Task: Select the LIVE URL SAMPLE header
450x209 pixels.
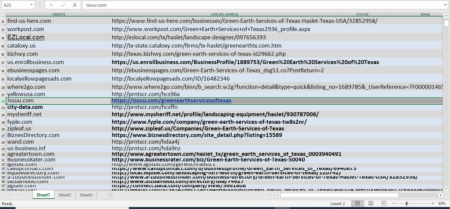Action: click(225, 15)
